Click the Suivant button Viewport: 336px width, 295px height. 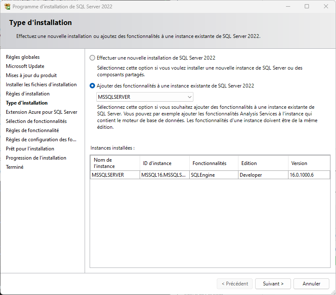click(x=273, y=284)
